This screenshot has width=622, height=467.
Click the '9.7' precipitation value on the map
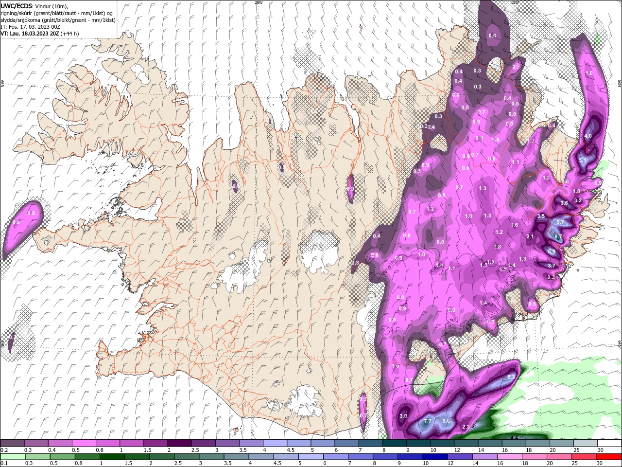[x=558, y=237]
